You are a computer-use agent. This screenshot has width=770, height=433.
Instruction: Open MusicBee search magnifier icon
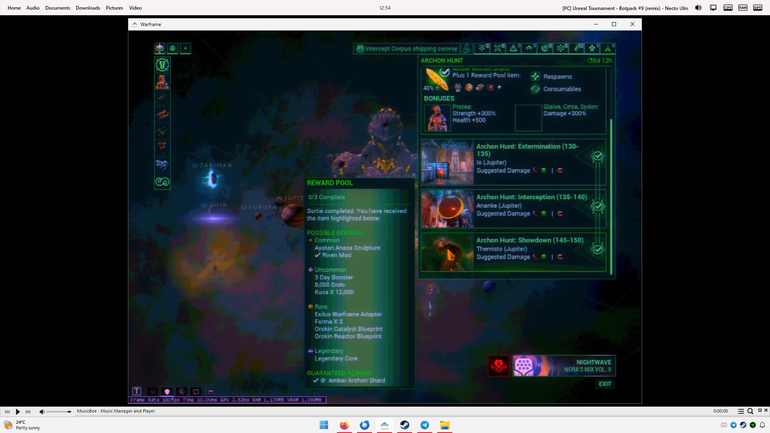point(750,411)
